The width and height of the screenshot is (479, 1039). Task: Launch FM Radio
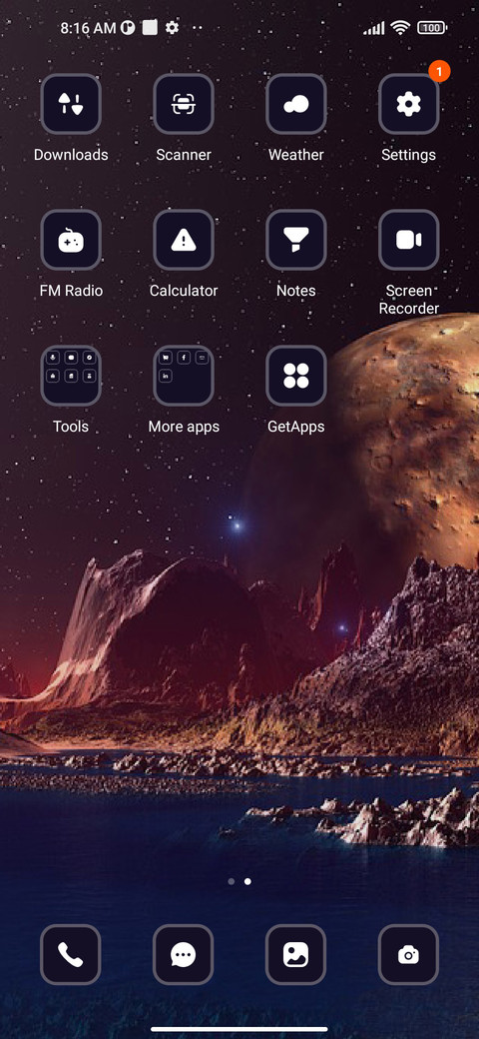(x=71, y=240)
